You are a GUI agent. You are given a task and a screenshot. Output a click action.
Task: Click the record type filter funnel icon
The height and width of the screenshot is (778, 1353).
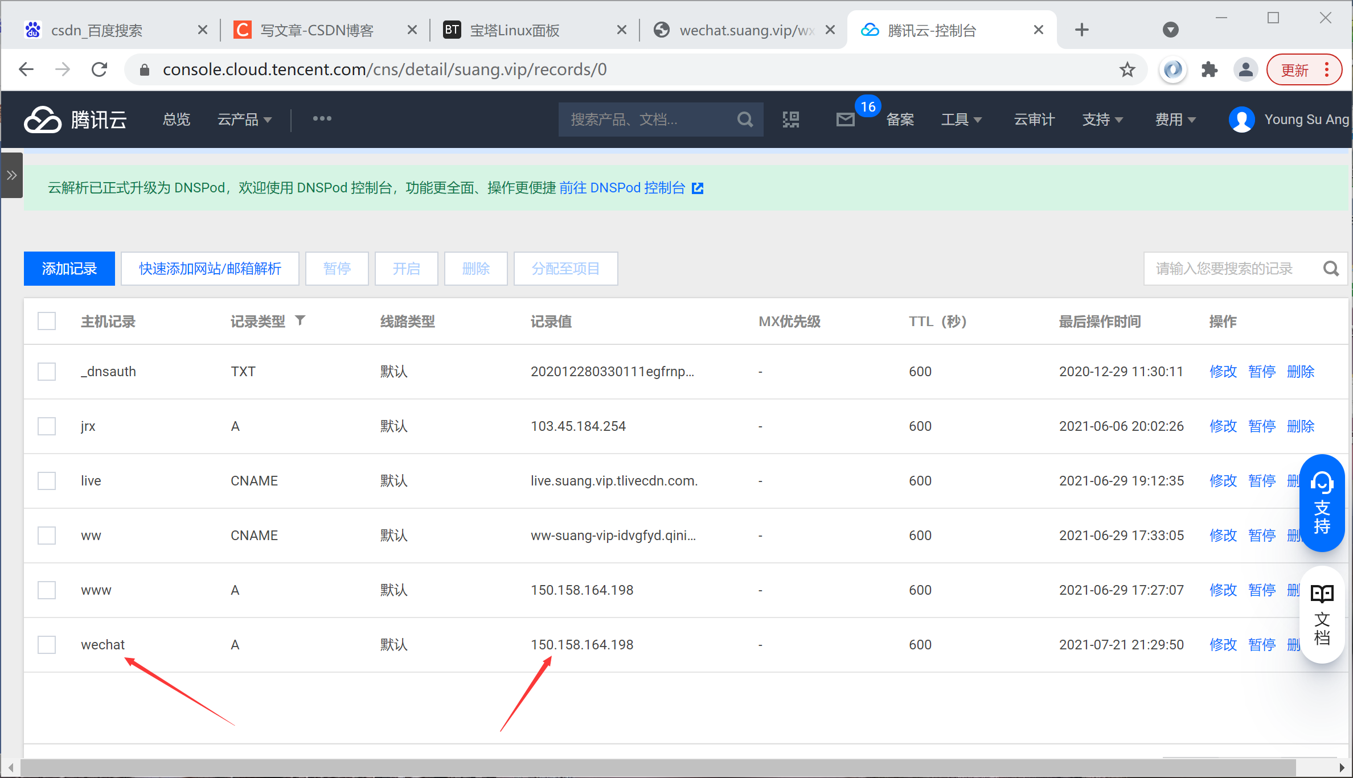click(300, 320)
